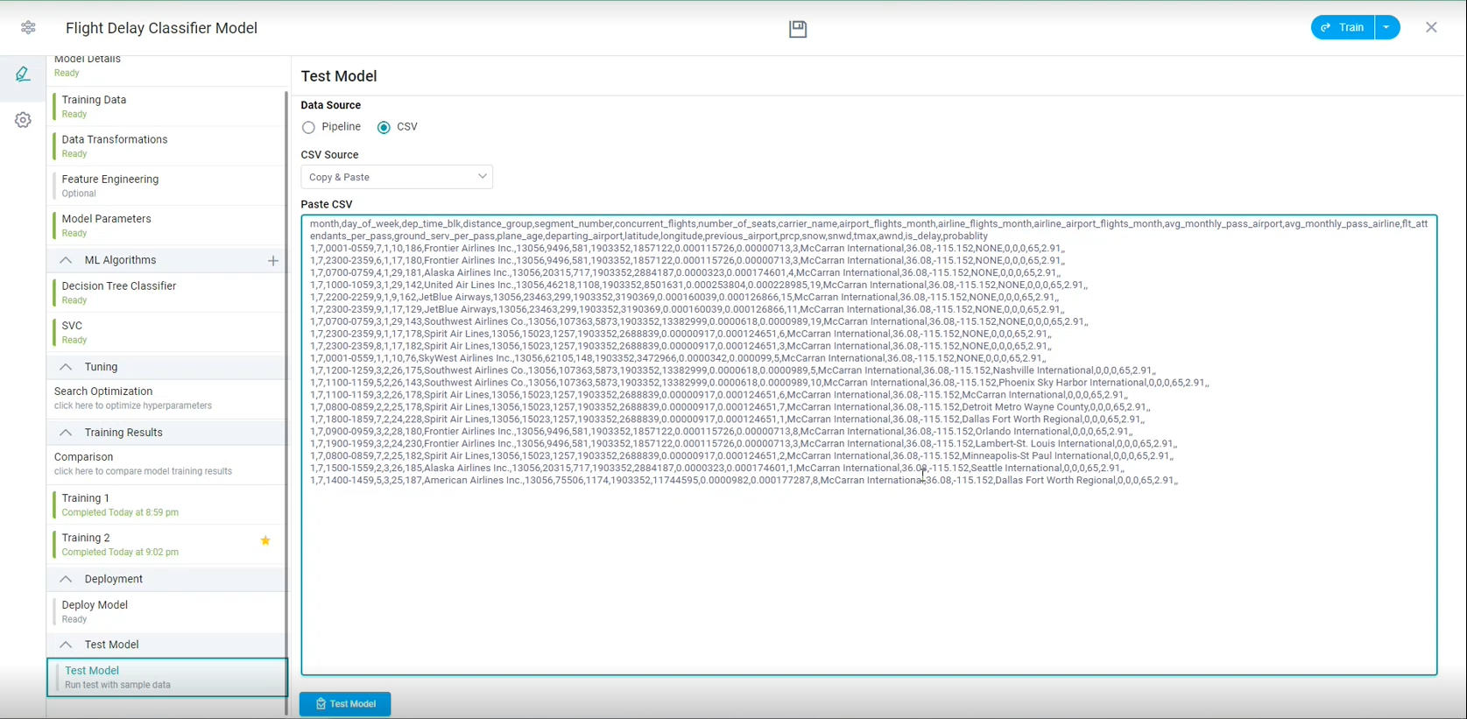The width and height of the screenshot is (1467, 719).
Task: Collapse the Deployment section
Action: point(66,579)
